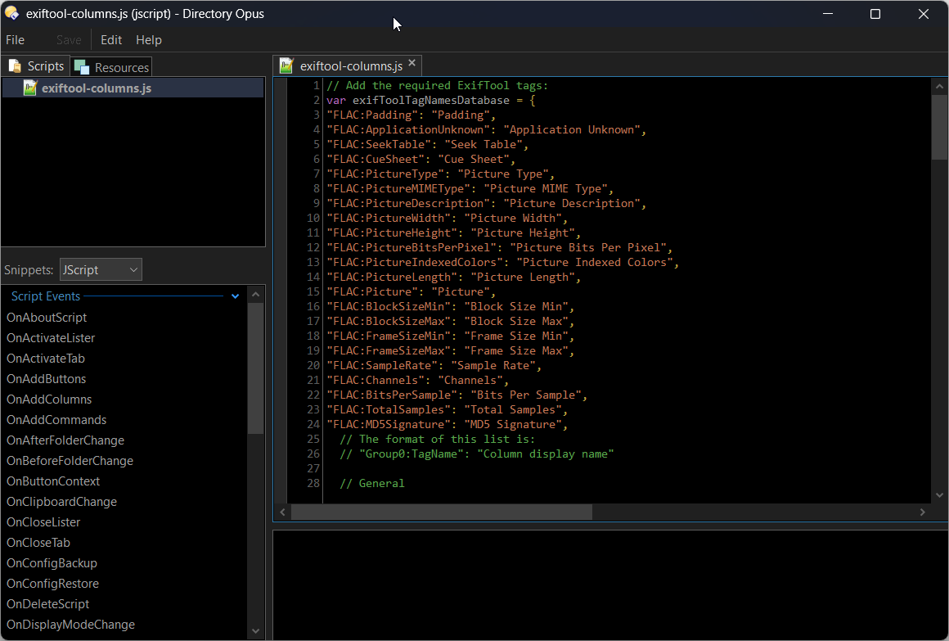Choose the OnDeleteScript event
Viewport: 949px width, 641px height.
point(47,604)
